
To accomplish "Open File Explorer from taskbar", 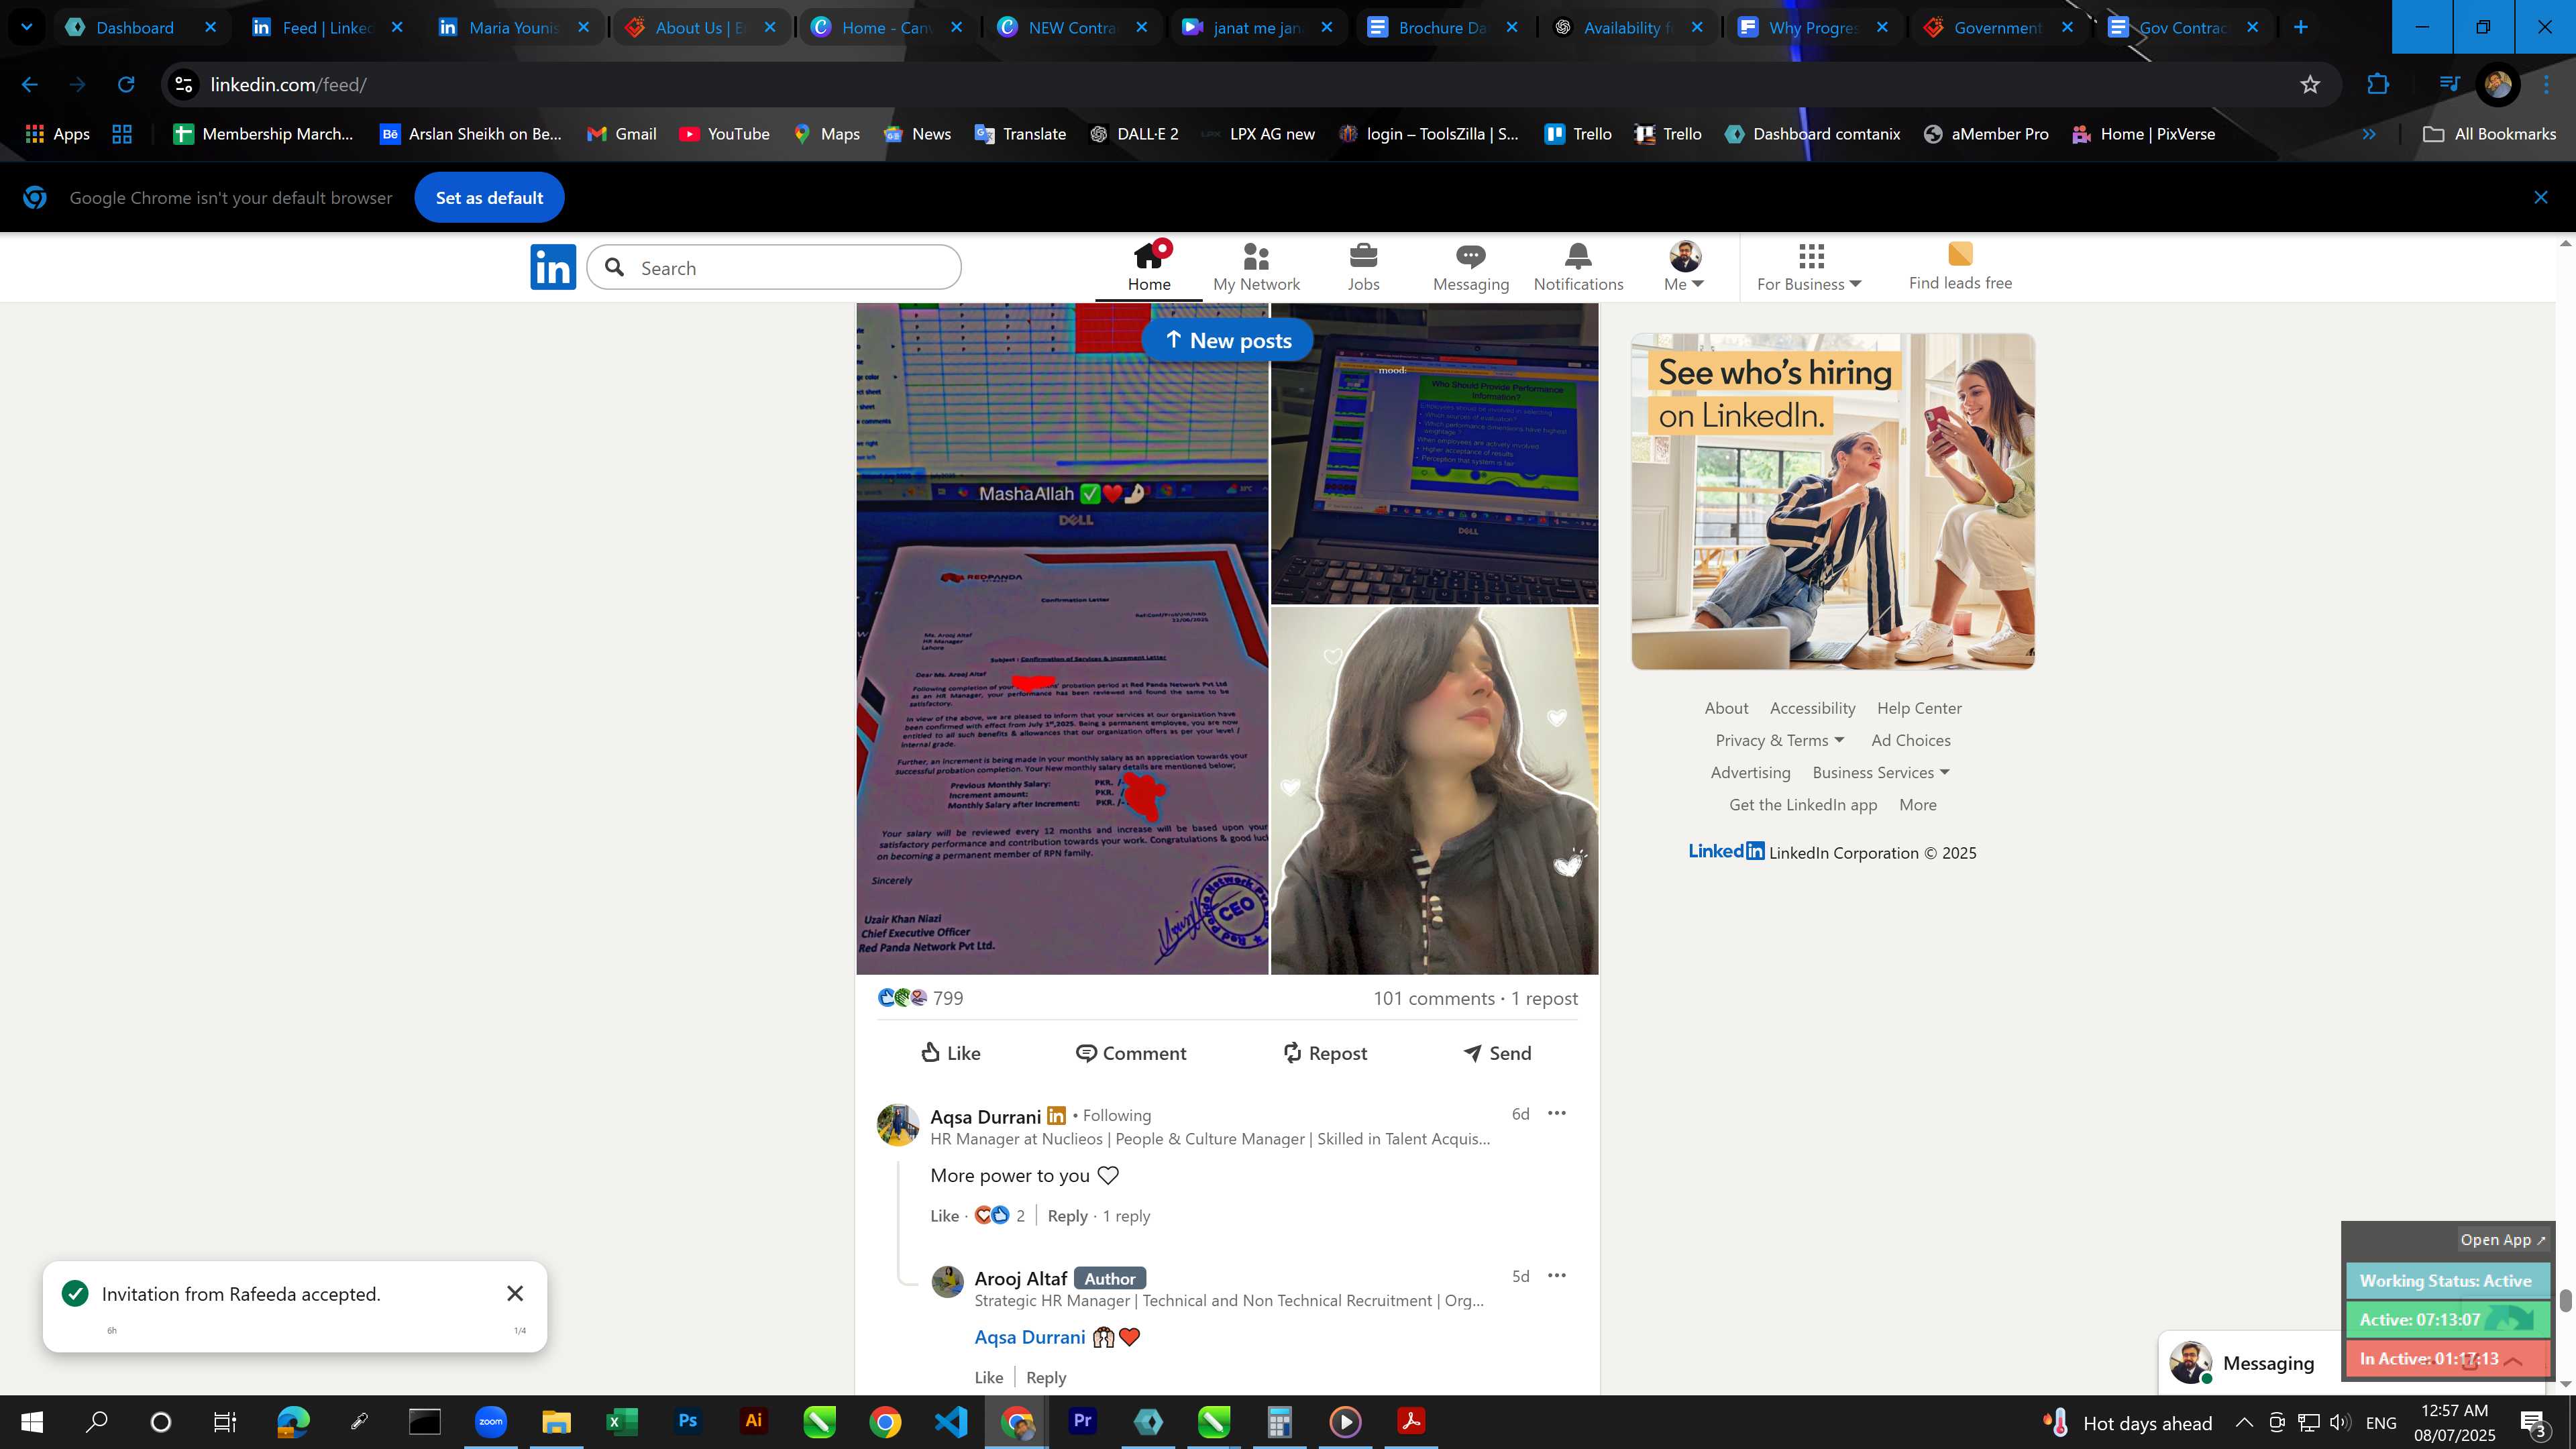I will pos(556,1421).
